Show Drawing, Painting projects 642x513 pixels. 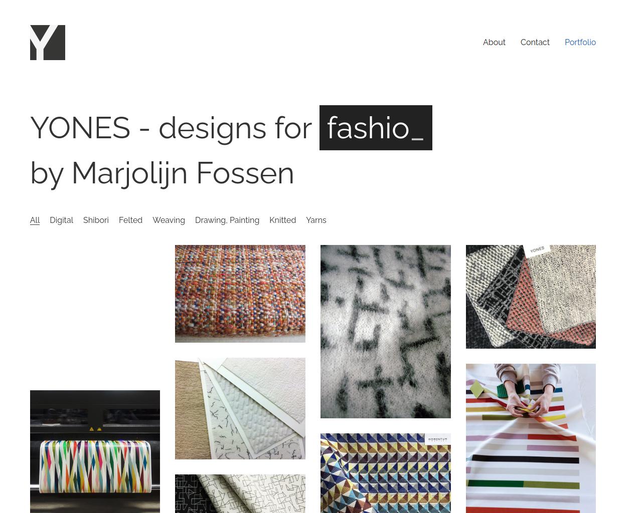click(x=227, y=220)
